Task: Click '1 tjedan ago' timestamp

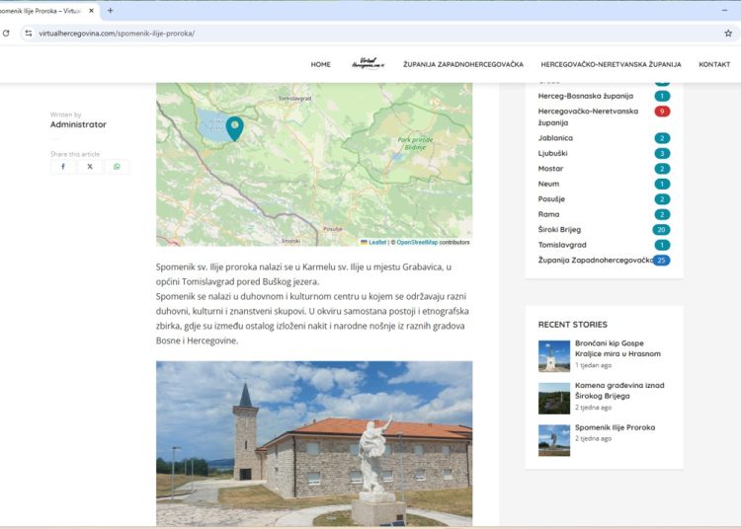Action: click(x=593, y=365)
